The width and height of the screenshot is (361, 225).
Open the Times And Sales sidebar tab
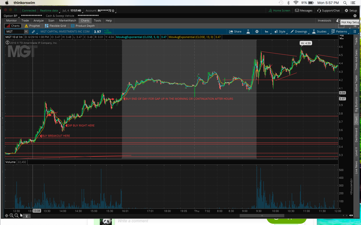pyautogui.click(x=356, y=60)
